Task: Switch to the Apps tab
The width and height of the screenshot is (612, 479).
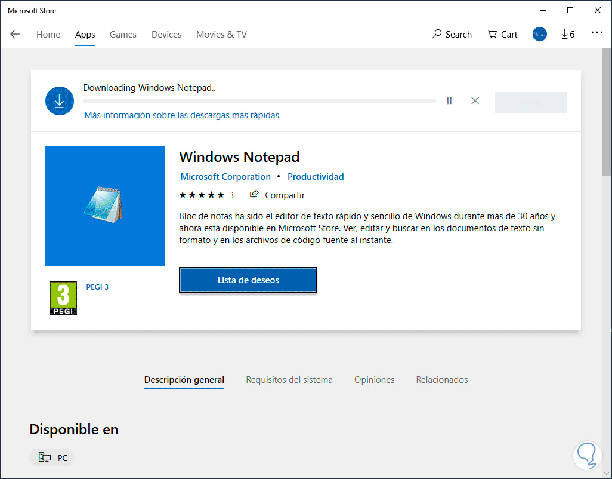Action: coord(85,35)
